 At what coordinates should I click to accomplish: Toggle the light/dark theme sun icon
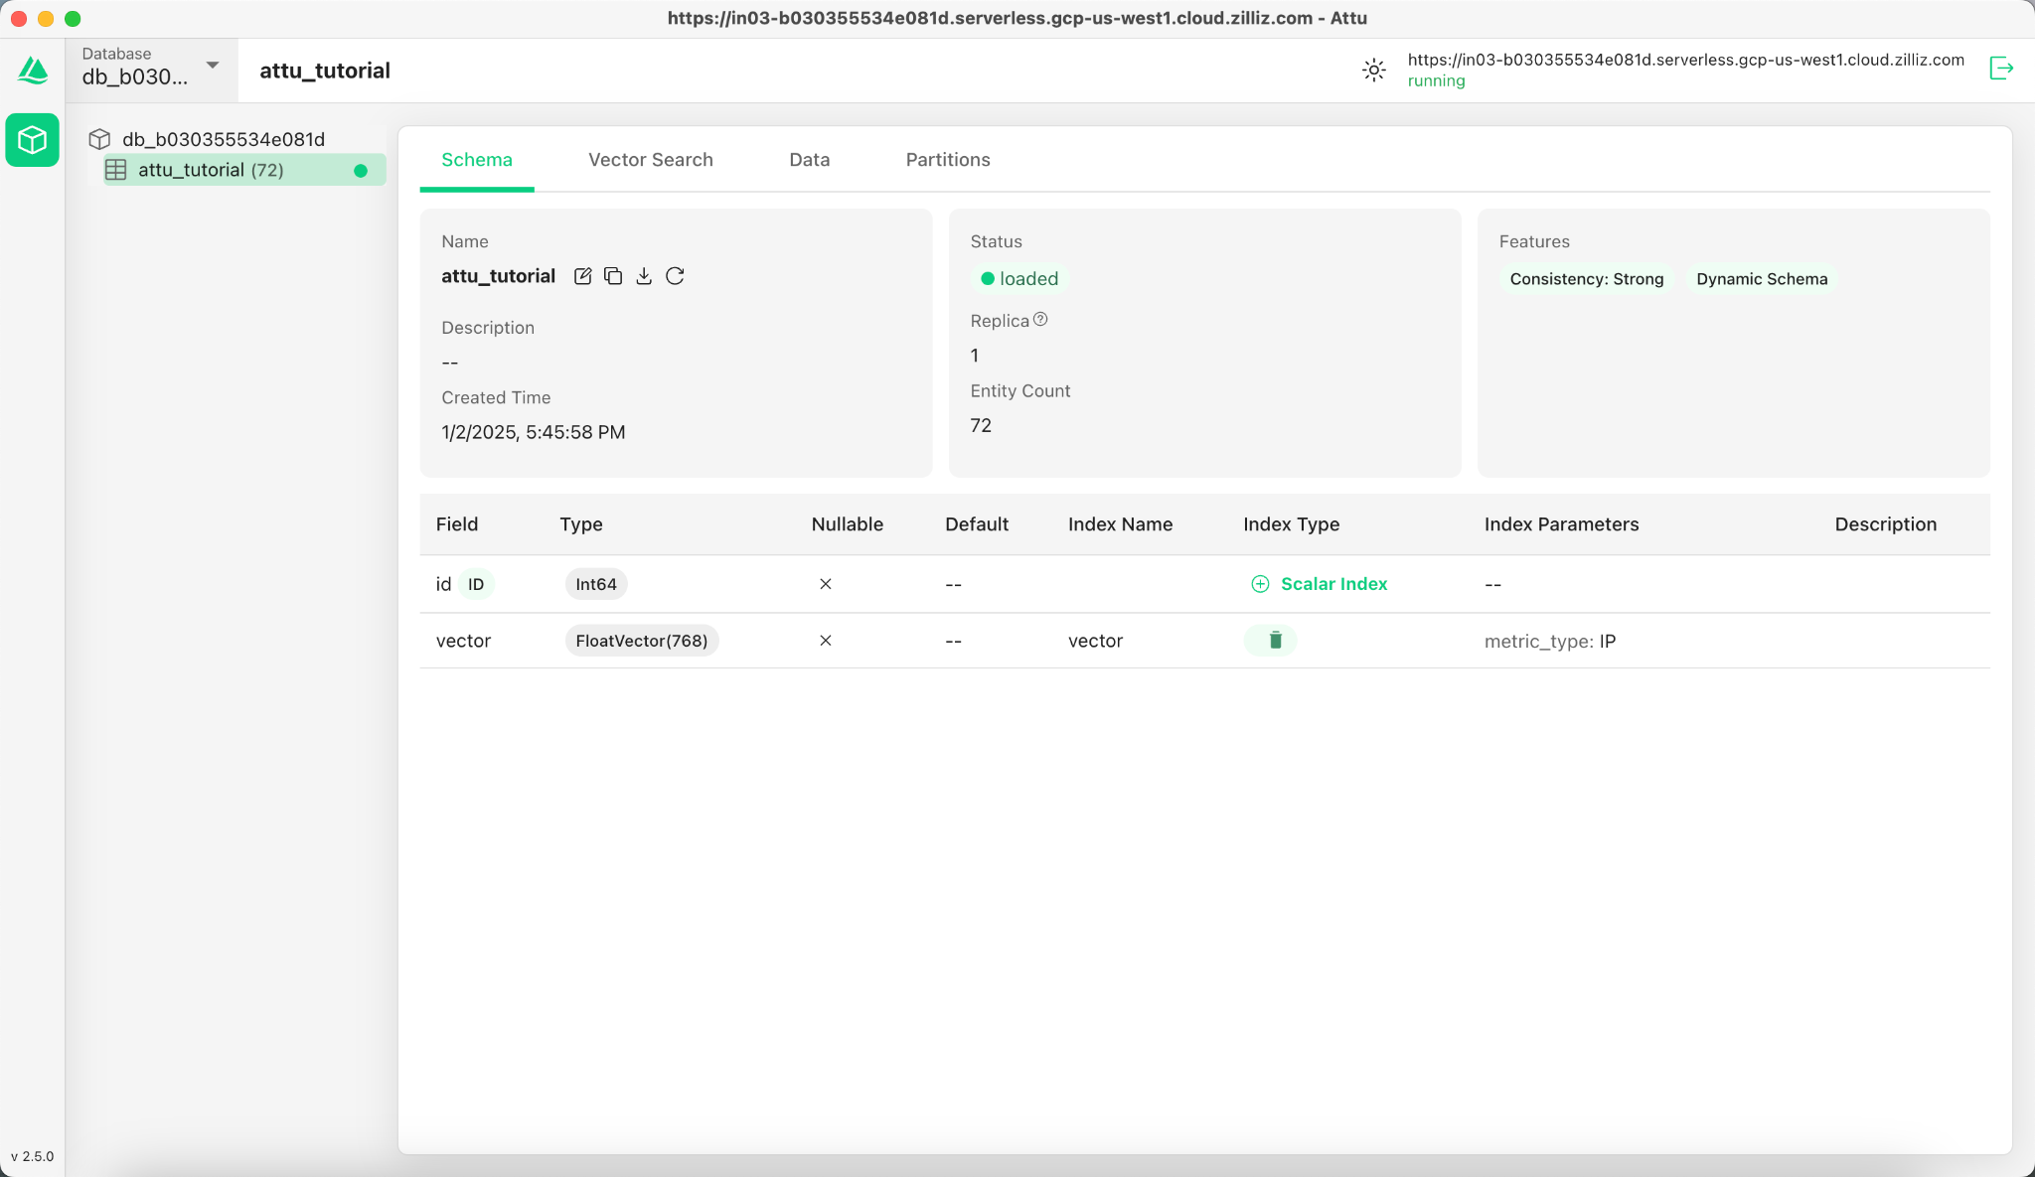coord(1373,70)
